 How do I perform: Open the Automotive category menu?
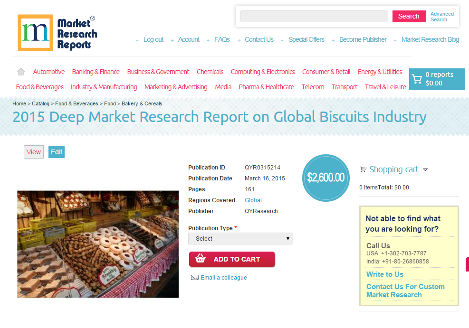pos(48,72)
